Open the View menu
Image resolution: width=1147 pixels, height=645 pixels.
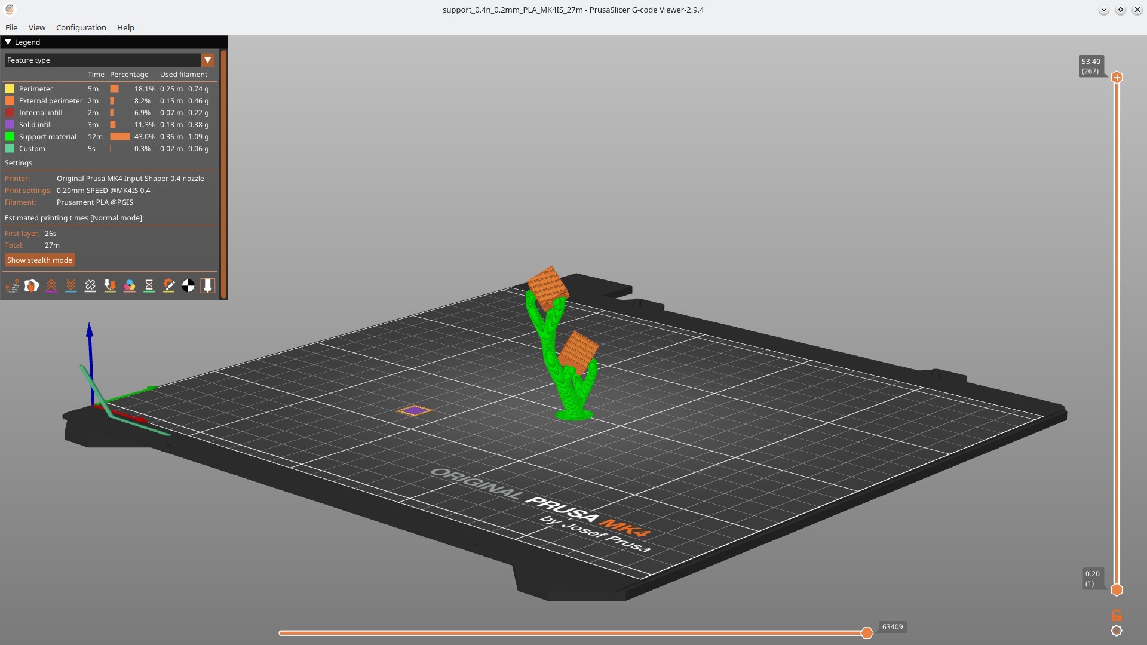(37, 27)
